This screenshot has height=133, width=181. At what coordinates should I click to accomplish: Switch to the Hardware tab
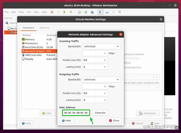[28, 28]
